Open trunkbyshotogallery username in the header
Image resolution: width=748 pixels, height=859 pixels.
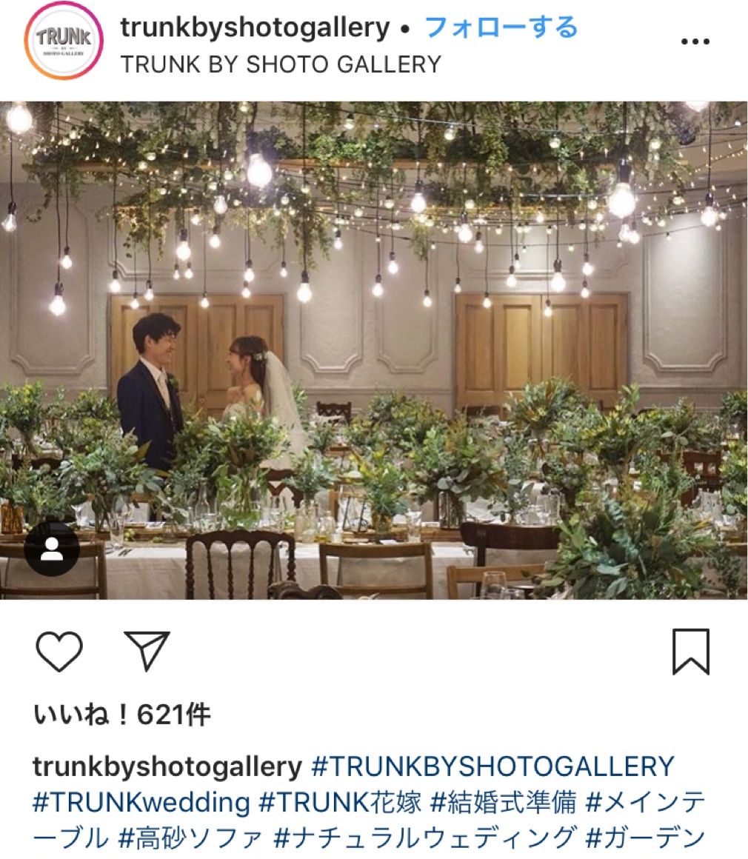(255, 27)
